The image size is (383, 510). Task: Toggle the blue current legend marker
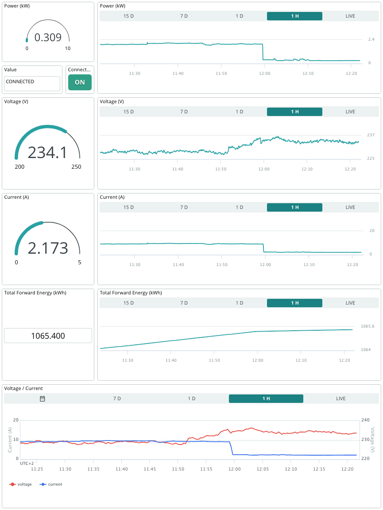tap(43, 484)
